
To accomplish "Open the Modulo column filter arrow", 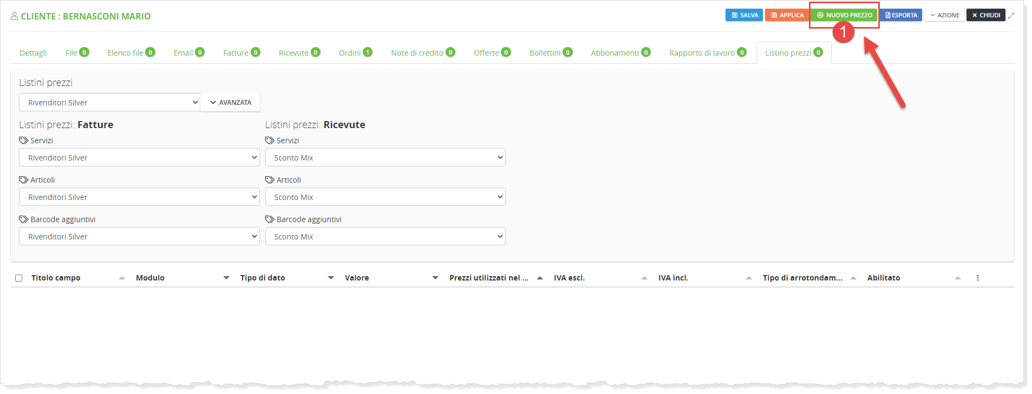I will [x=226, y=278].
